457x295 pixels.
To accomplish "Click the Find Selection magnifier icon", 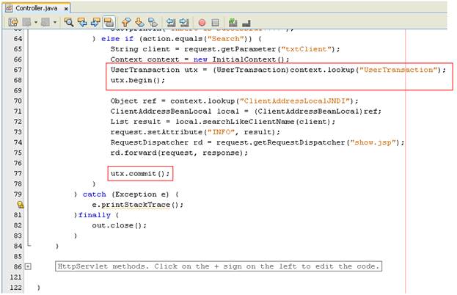I will coord(69,22).
